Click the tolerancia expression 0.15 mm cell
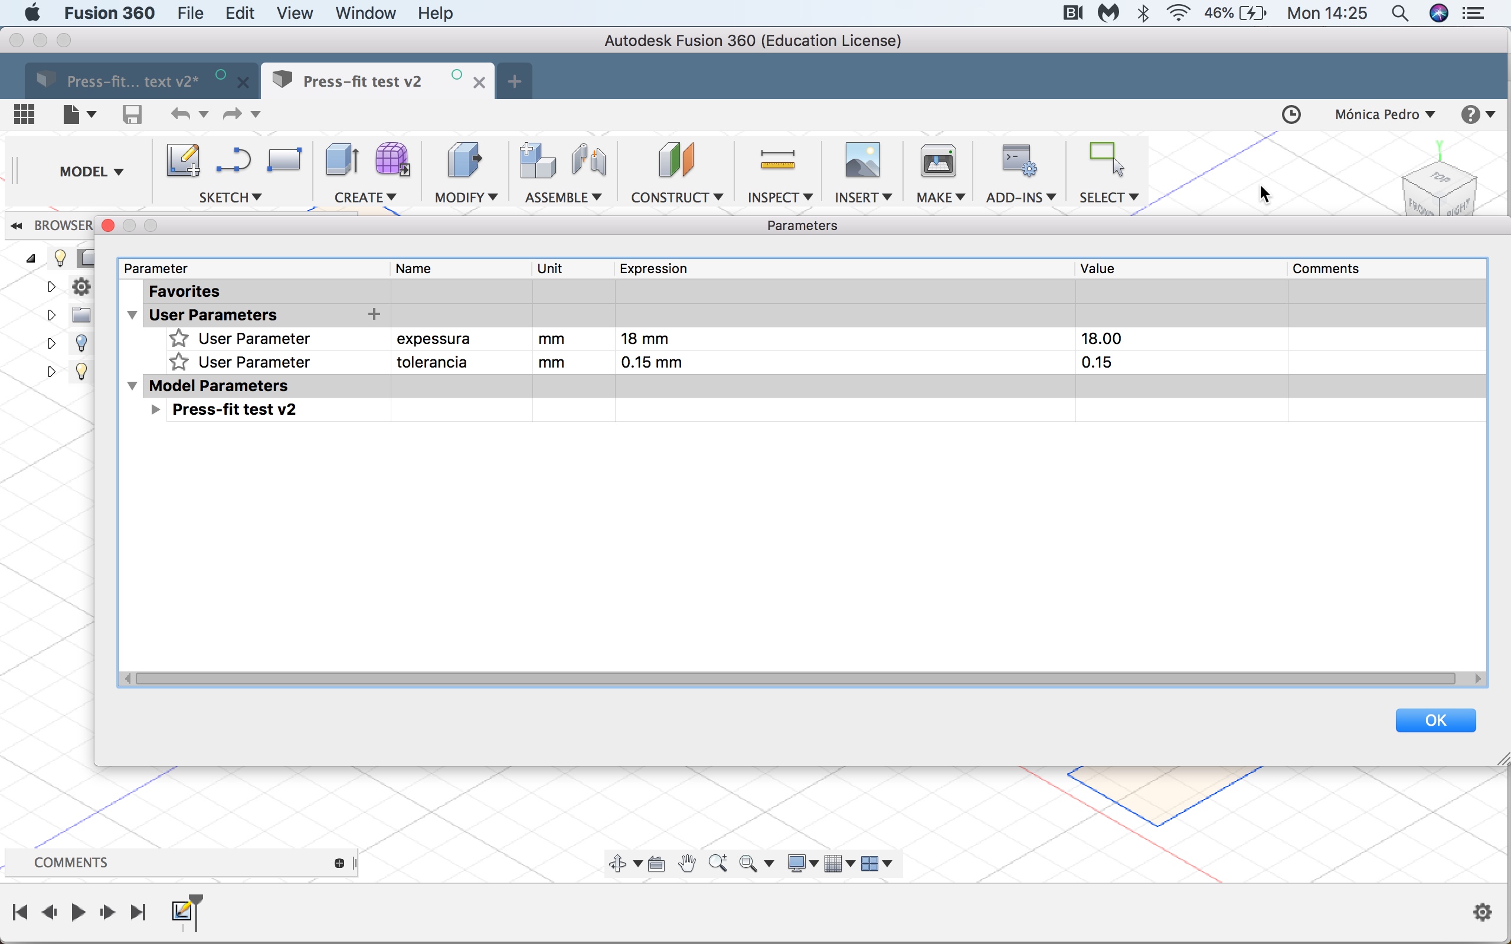The width and height of the screenshot is (1511, 944). coord(845,362)
